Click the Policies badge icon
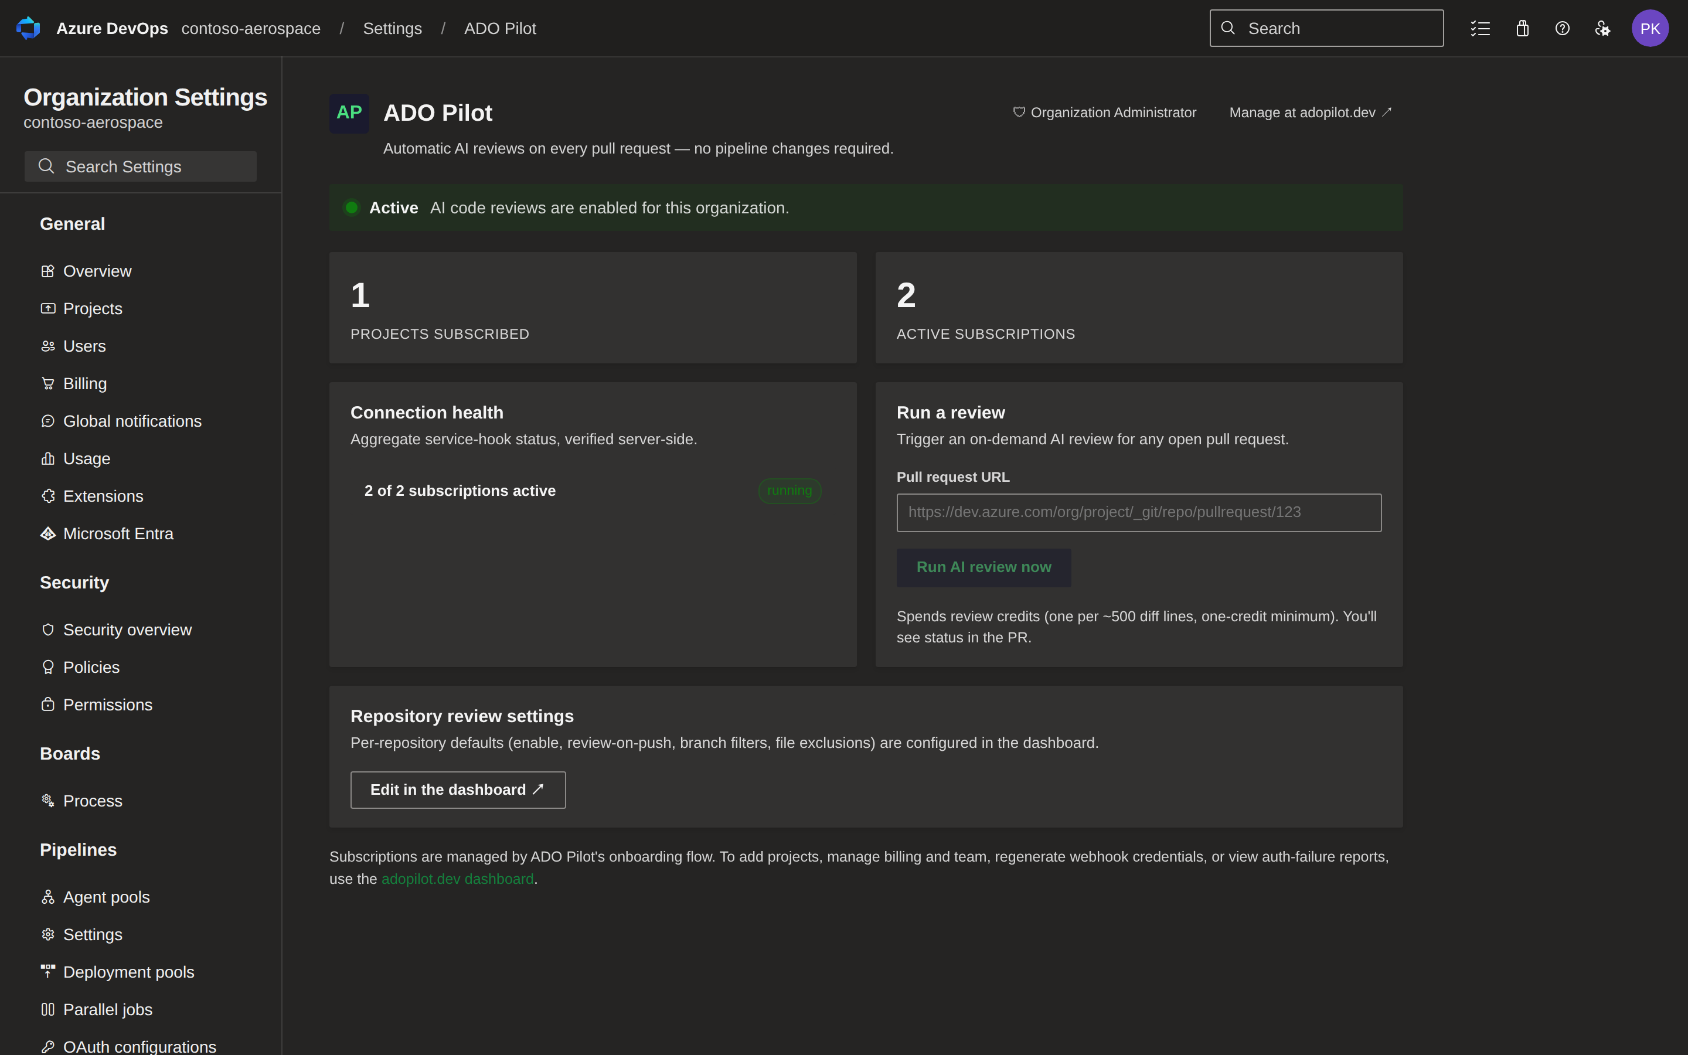Viewport: 1688px width, 1055px height. 47,667
